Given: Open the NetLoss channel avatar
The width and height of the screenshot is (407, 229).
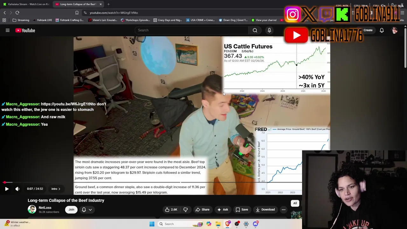Looking at the screenshot, I should (x=32, y=209).
